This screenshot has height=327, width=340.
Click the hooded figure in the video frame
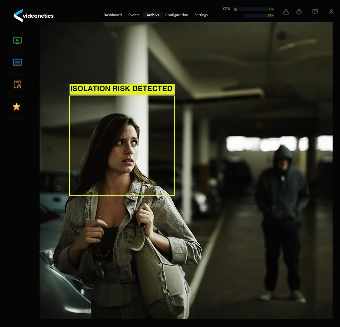(x=282, y=198)
